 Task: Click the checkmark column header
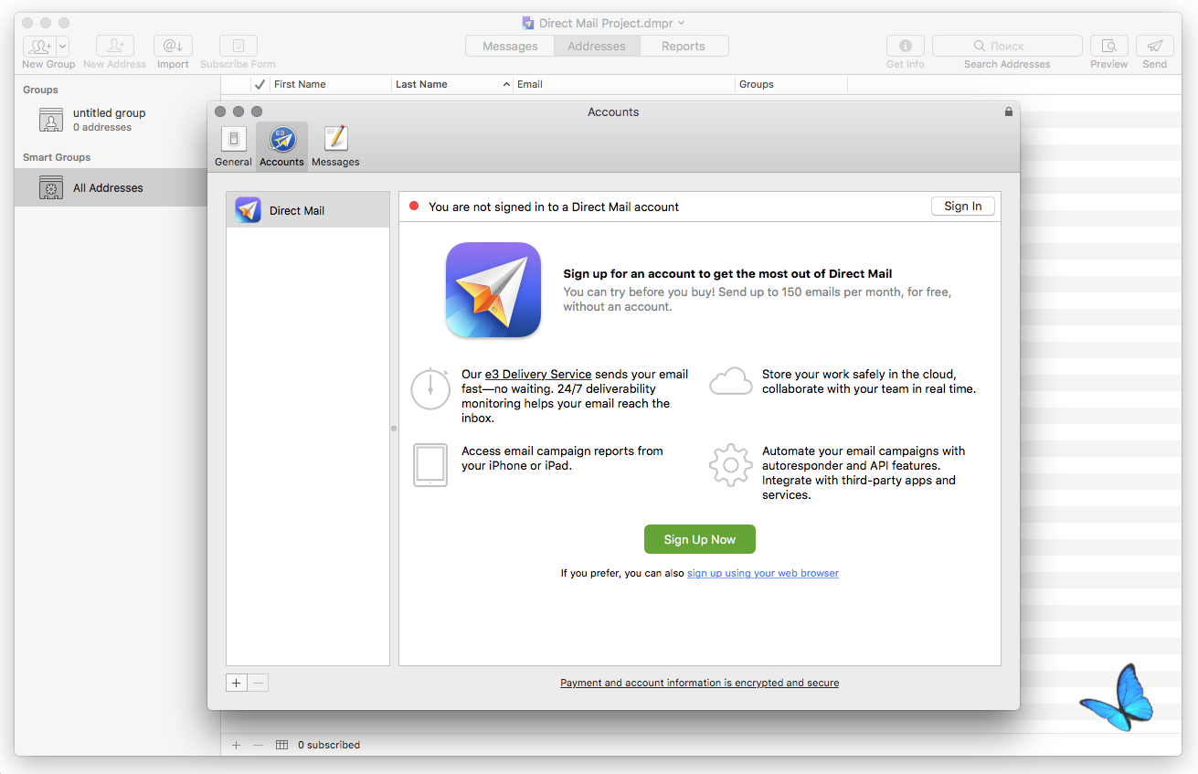pyautogui.click(x=260, y=84)
